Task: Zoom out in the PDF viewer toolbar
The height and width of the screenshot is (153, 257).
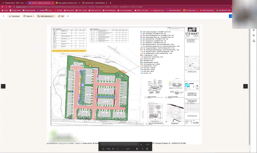Action: 103,149
